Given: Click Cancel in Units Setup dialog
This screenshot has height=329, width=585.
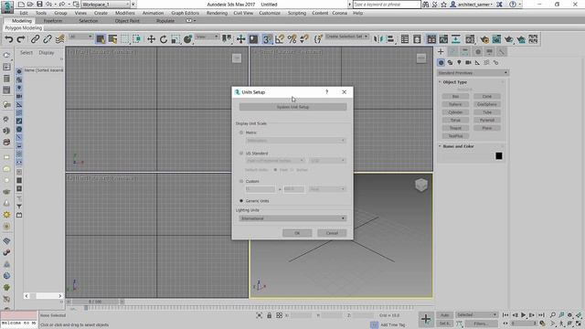Looking at the screenshot, I should [332, 233].
